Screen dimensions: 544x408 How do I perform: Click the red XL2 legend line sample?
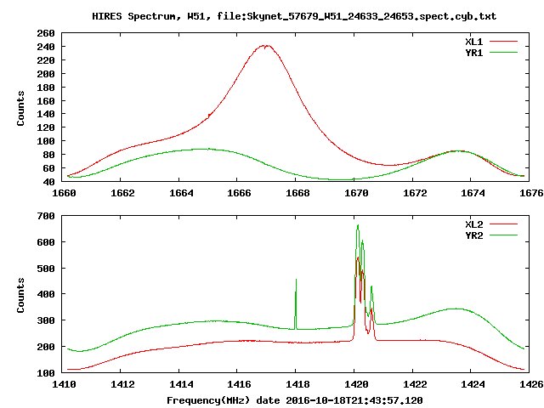pyautogui.click(x=503, y=224)
